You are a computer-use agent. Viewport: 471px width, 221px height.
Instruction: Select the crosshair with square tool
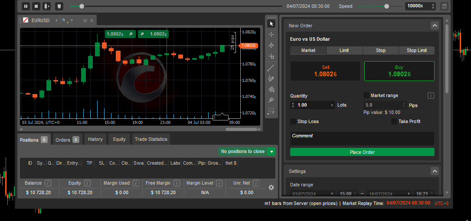[271, 56]
